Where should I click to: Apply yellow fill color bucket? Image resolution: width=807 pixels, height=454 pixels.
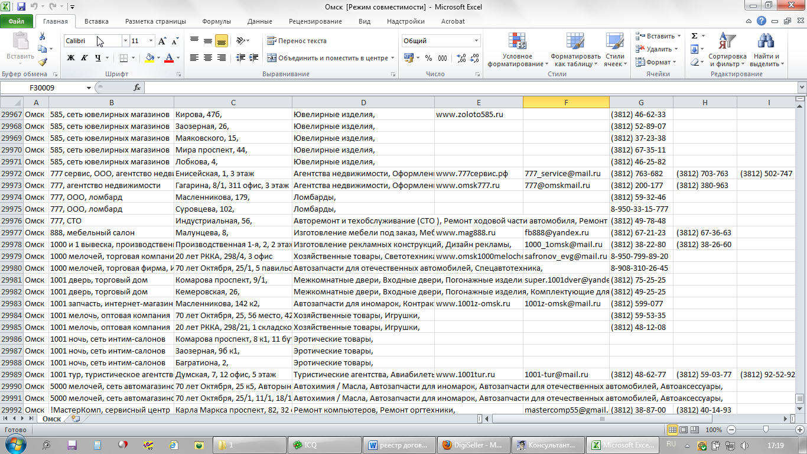(x=149, y=58)
